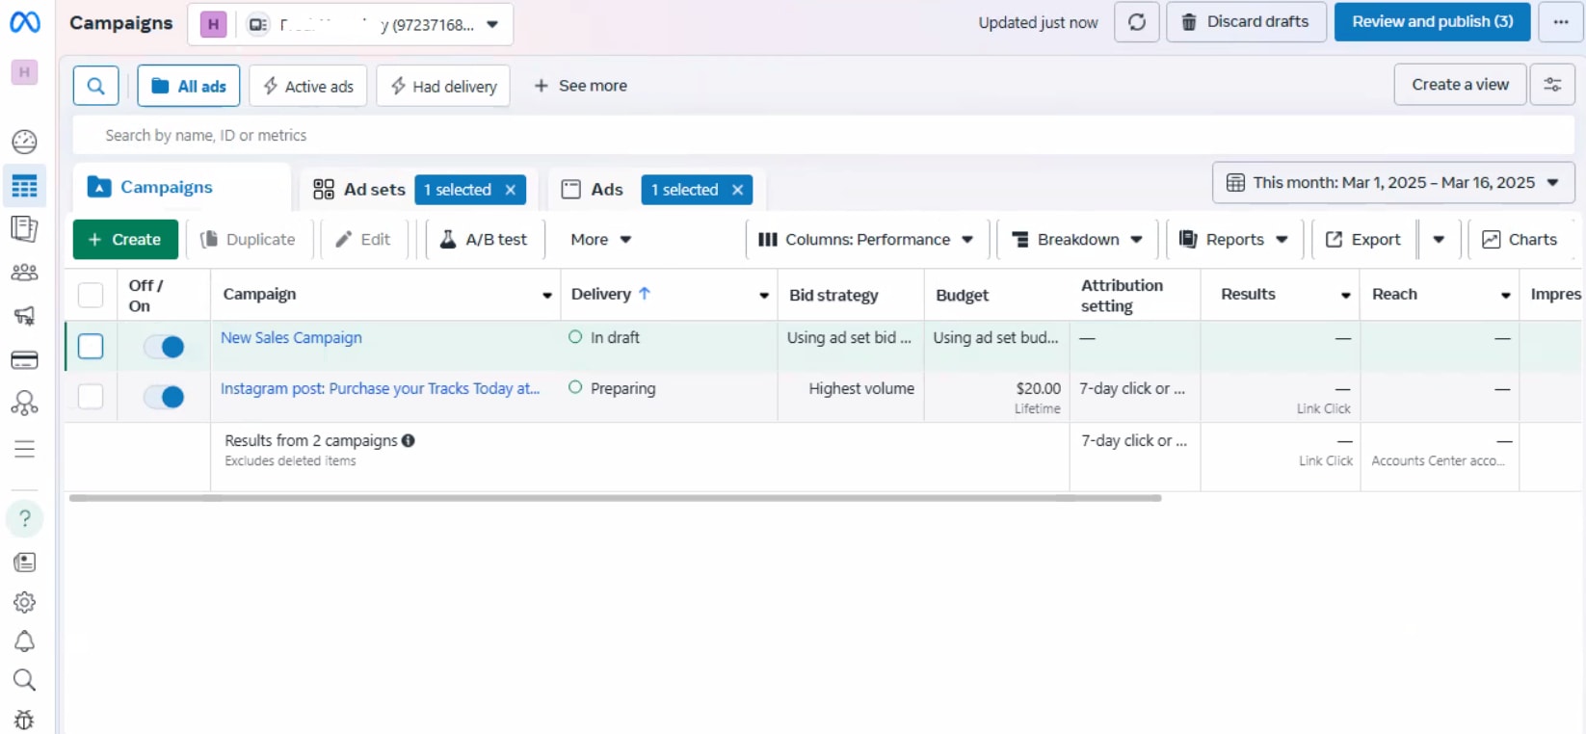
Task: Click Review and publish button
Action: (x=1432, y=22)
